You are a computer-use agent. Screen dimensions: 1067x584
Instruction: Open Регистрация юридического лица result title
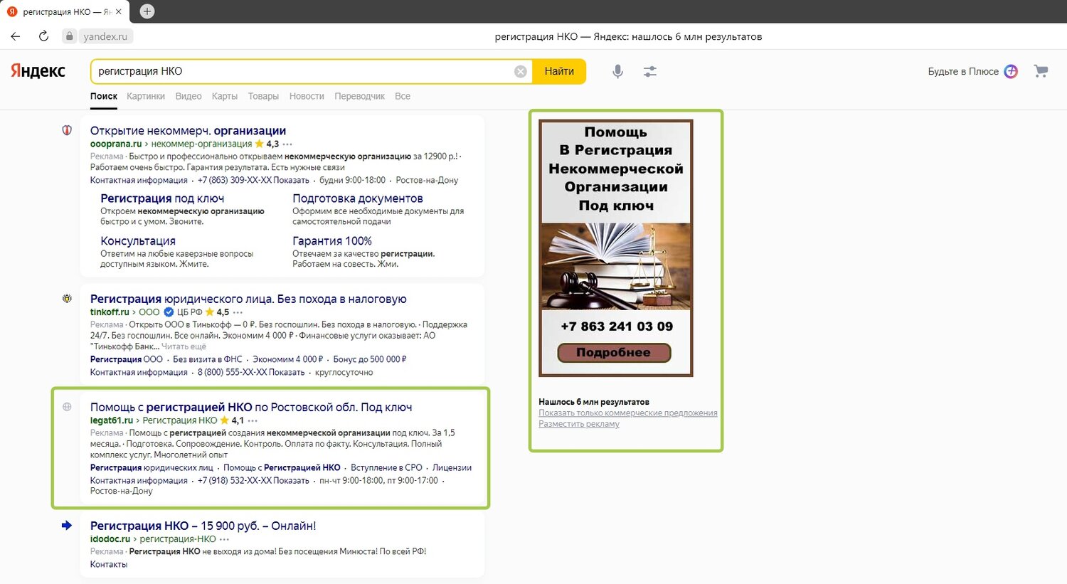(x=248, y=299)
